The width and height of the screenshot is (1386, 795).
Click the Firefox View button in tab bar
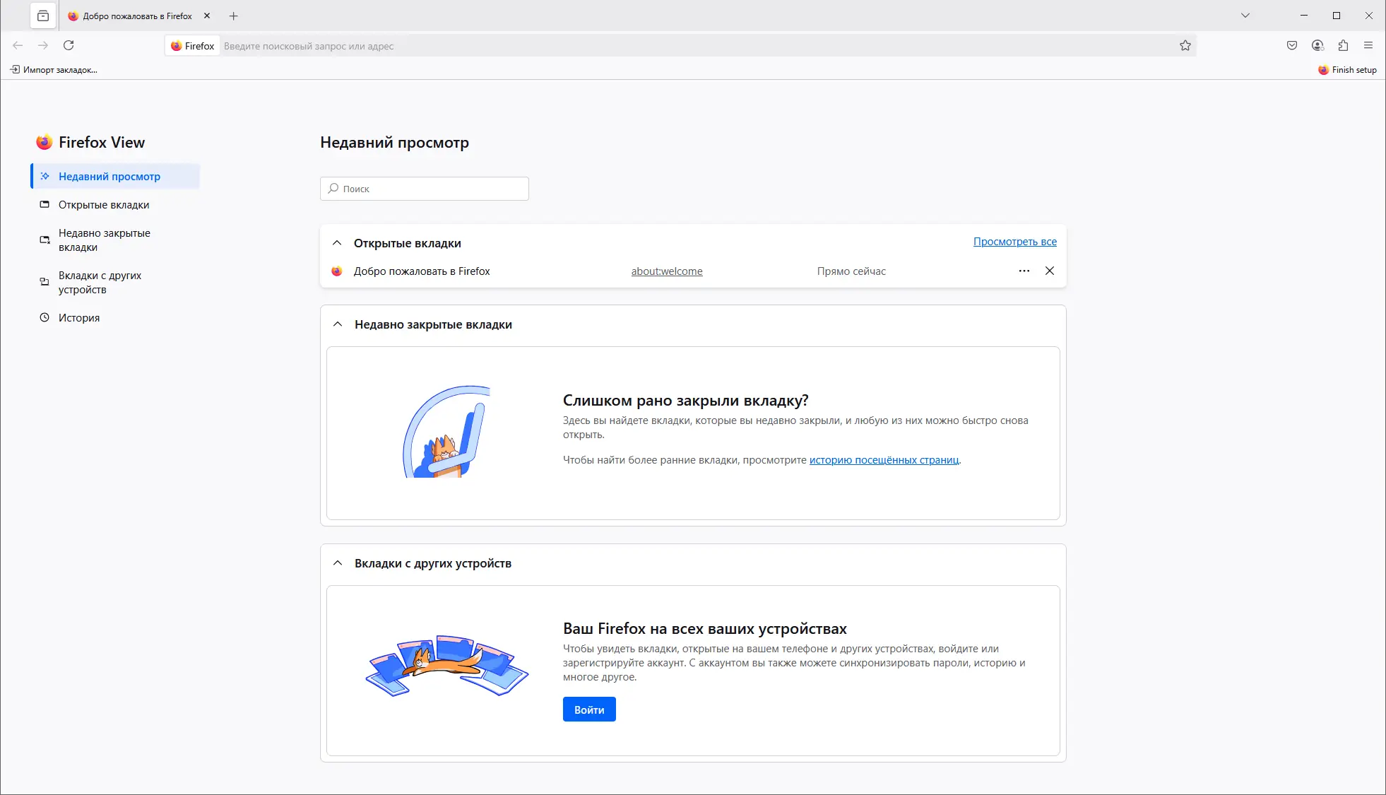(x=43, y=16)
